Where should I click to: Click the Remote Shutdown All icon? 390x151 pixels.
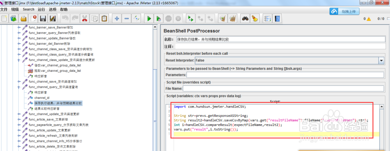pos(211,19)
